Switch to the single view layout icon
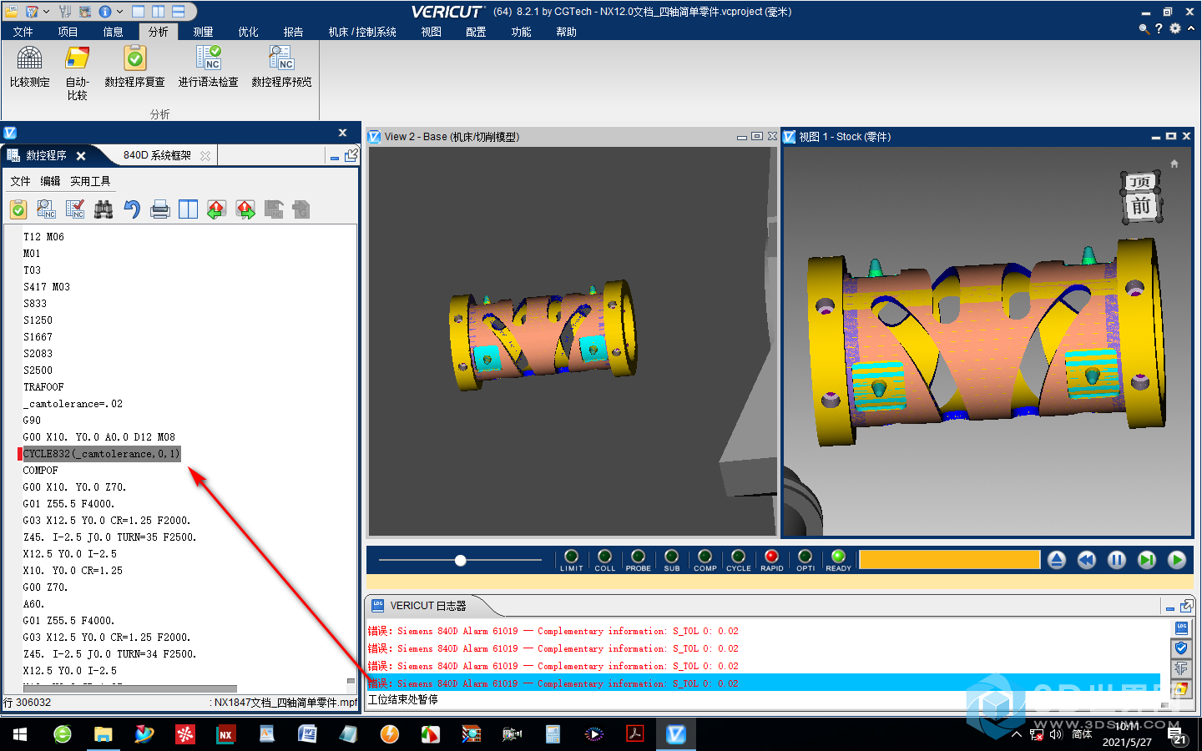Viewport: 1202px width, 751px height. pos(139,12)
